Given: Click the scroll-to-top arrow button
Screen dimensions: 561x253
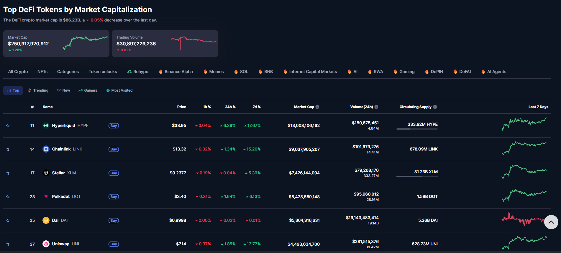Looking at the screenshot, I should click(551, 222).
